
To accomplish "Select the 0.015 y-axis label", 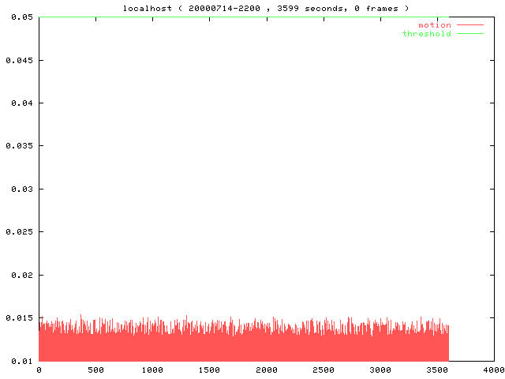I will tap(19, 318).
